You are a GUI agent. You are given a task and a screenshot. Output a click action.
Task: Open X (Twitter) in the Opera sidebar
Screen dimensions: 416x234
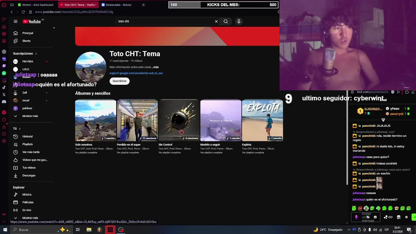pos(4,95)
